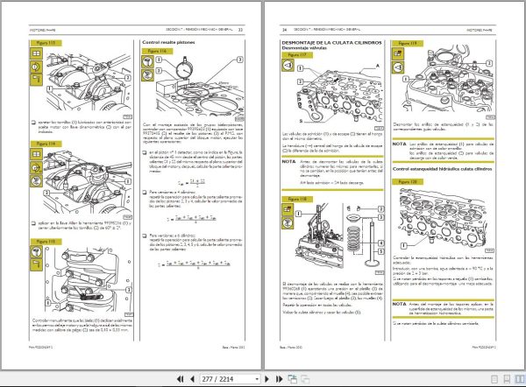The height and width of the screenshot is (387, 526).
Task: Select the two-page side-by-side layout
Action: (x=520, y=379)
